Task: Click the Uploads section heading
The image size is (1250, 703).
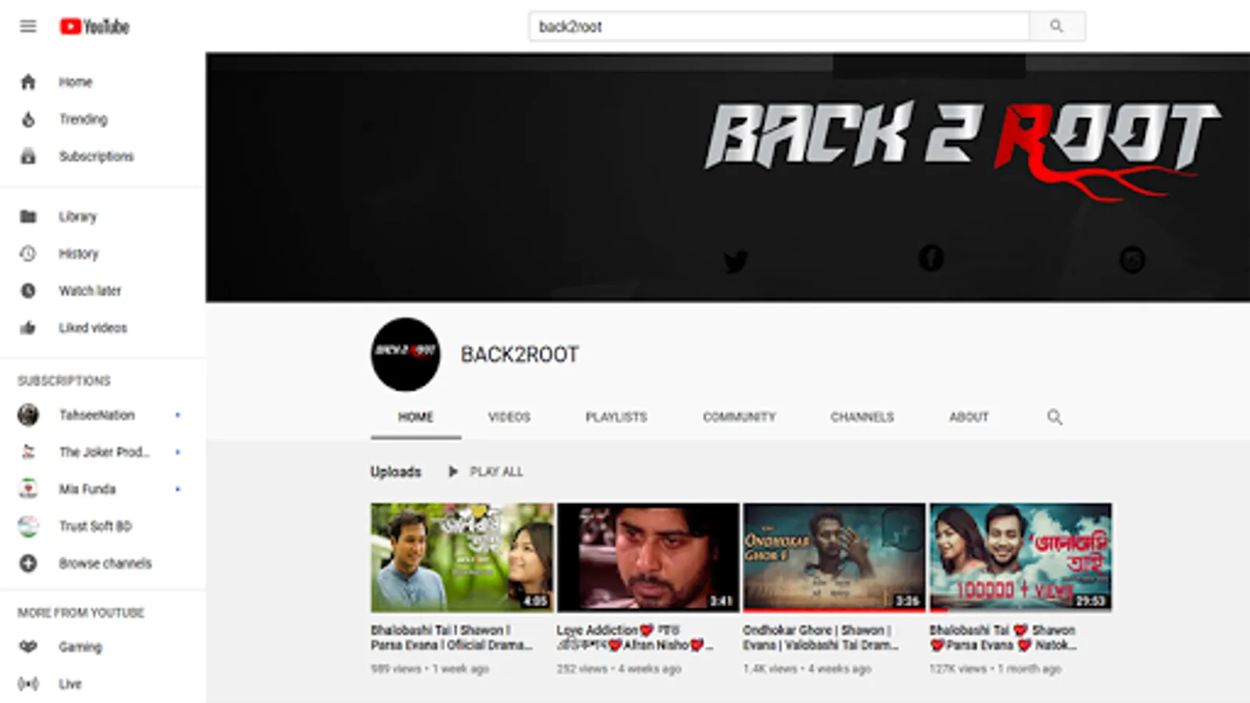Action: coord(396,472)
